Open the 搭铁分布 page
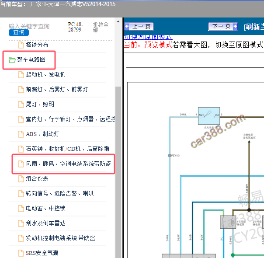Screen dimensions: 264x258 (x=37, y=45)
